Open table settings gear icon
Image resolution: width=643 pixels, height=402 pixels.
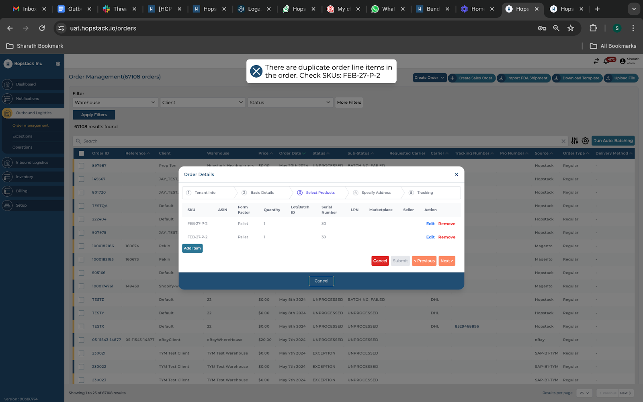(x=585, y=141)
